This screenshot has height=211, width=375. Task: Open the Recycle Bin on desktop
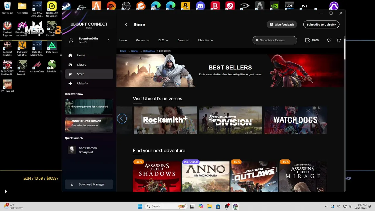click(x=7, y=8)
